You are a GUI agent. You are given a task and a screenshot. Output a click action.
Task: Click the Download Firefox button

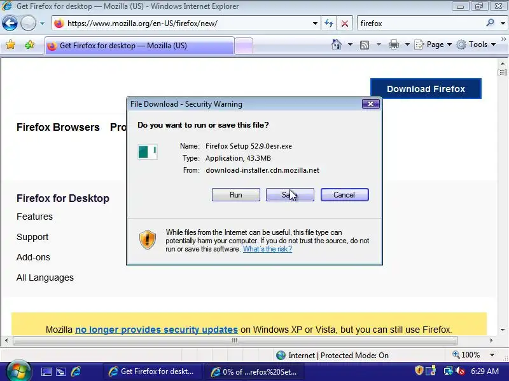point(426,89)
